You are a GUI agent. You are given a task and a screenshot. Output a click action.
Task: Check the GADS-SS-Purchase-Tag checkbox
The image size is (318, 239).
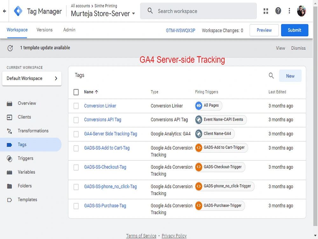point(76,206)
